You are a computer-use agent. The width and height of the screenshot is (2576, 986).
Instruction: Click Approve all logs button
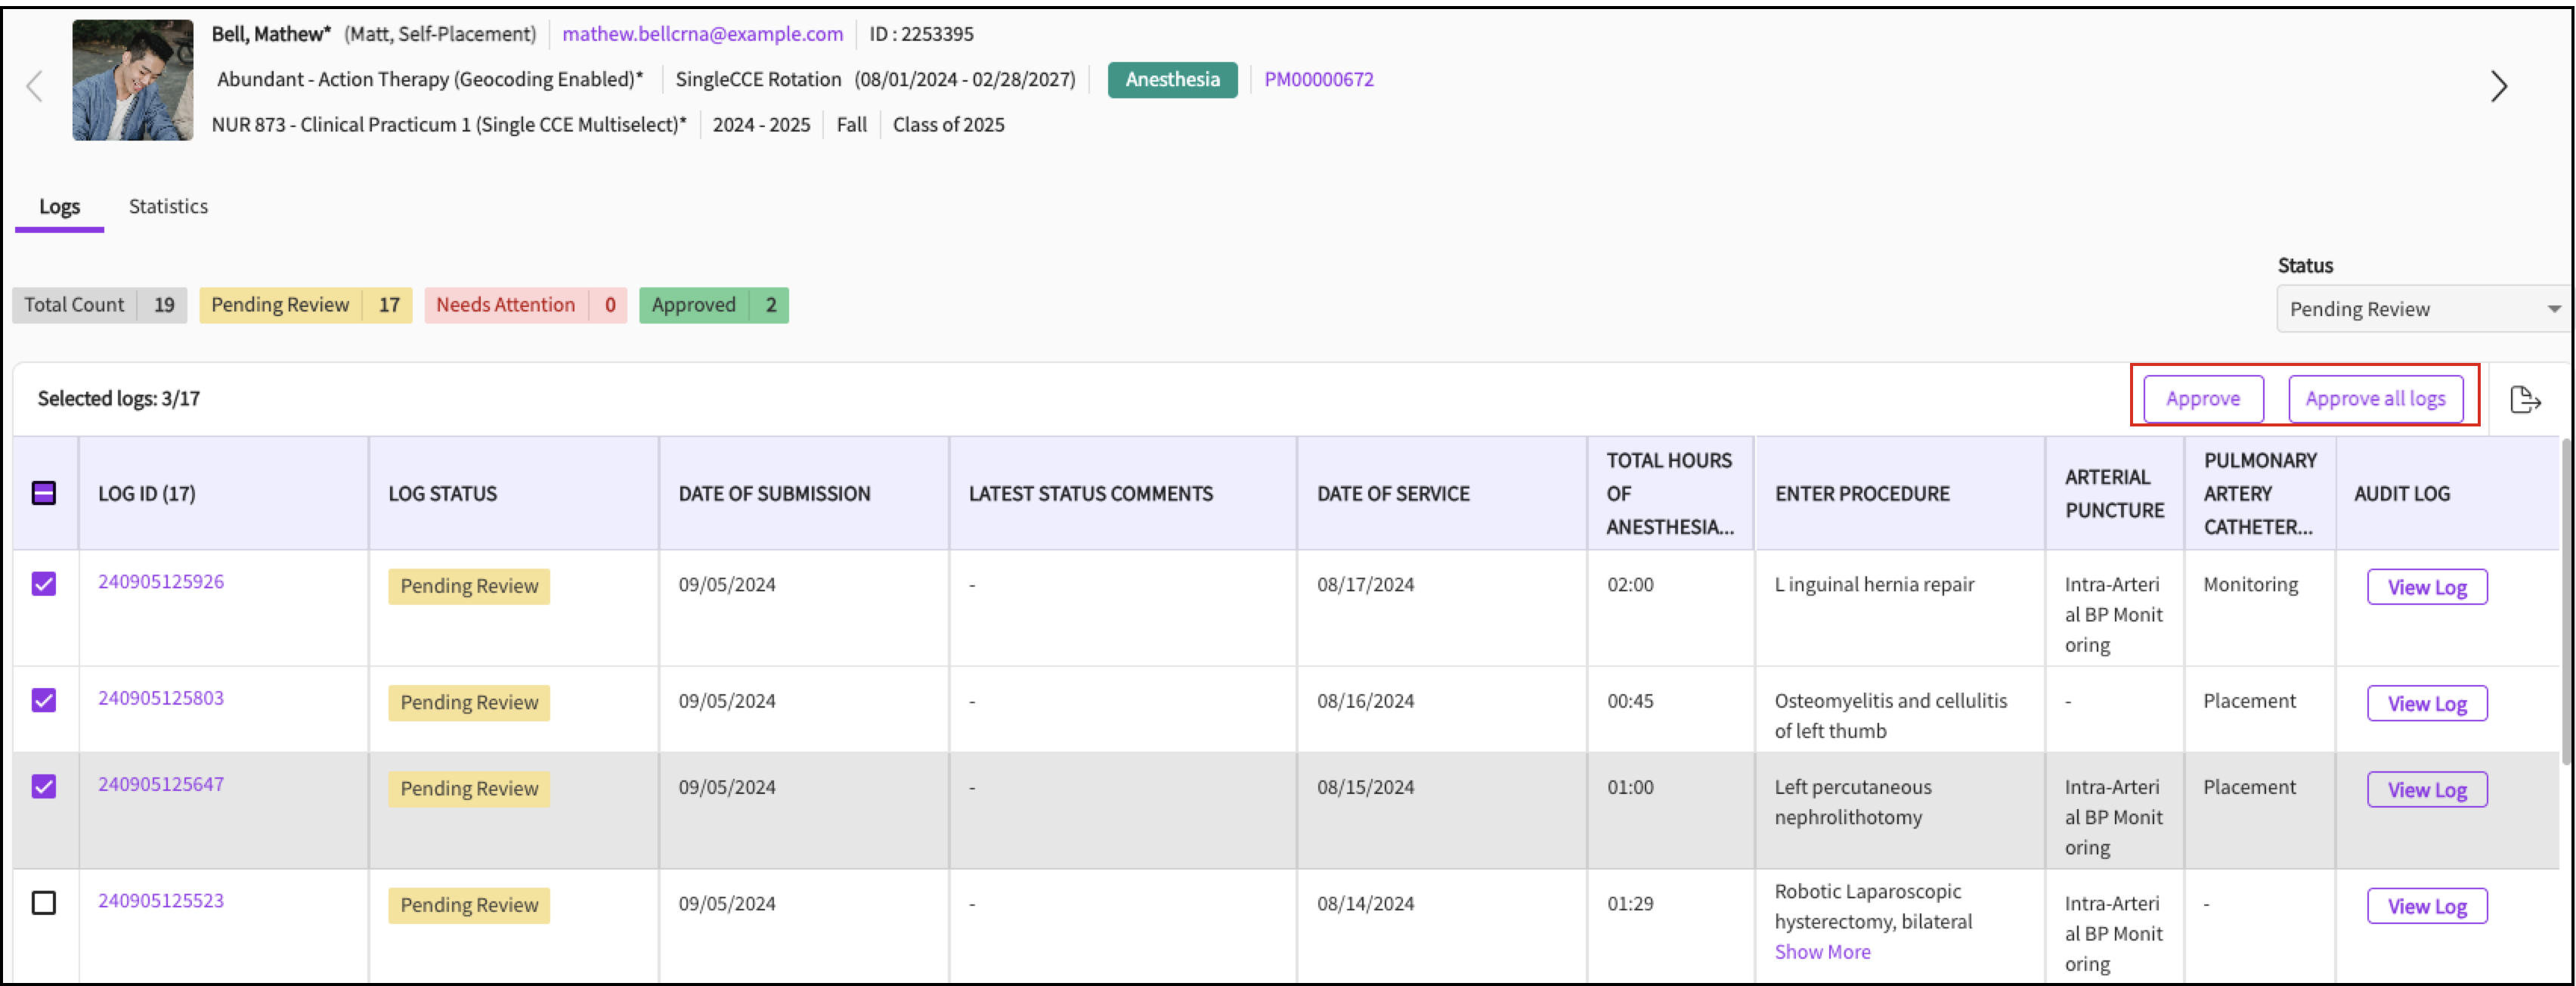point(2374,399)
